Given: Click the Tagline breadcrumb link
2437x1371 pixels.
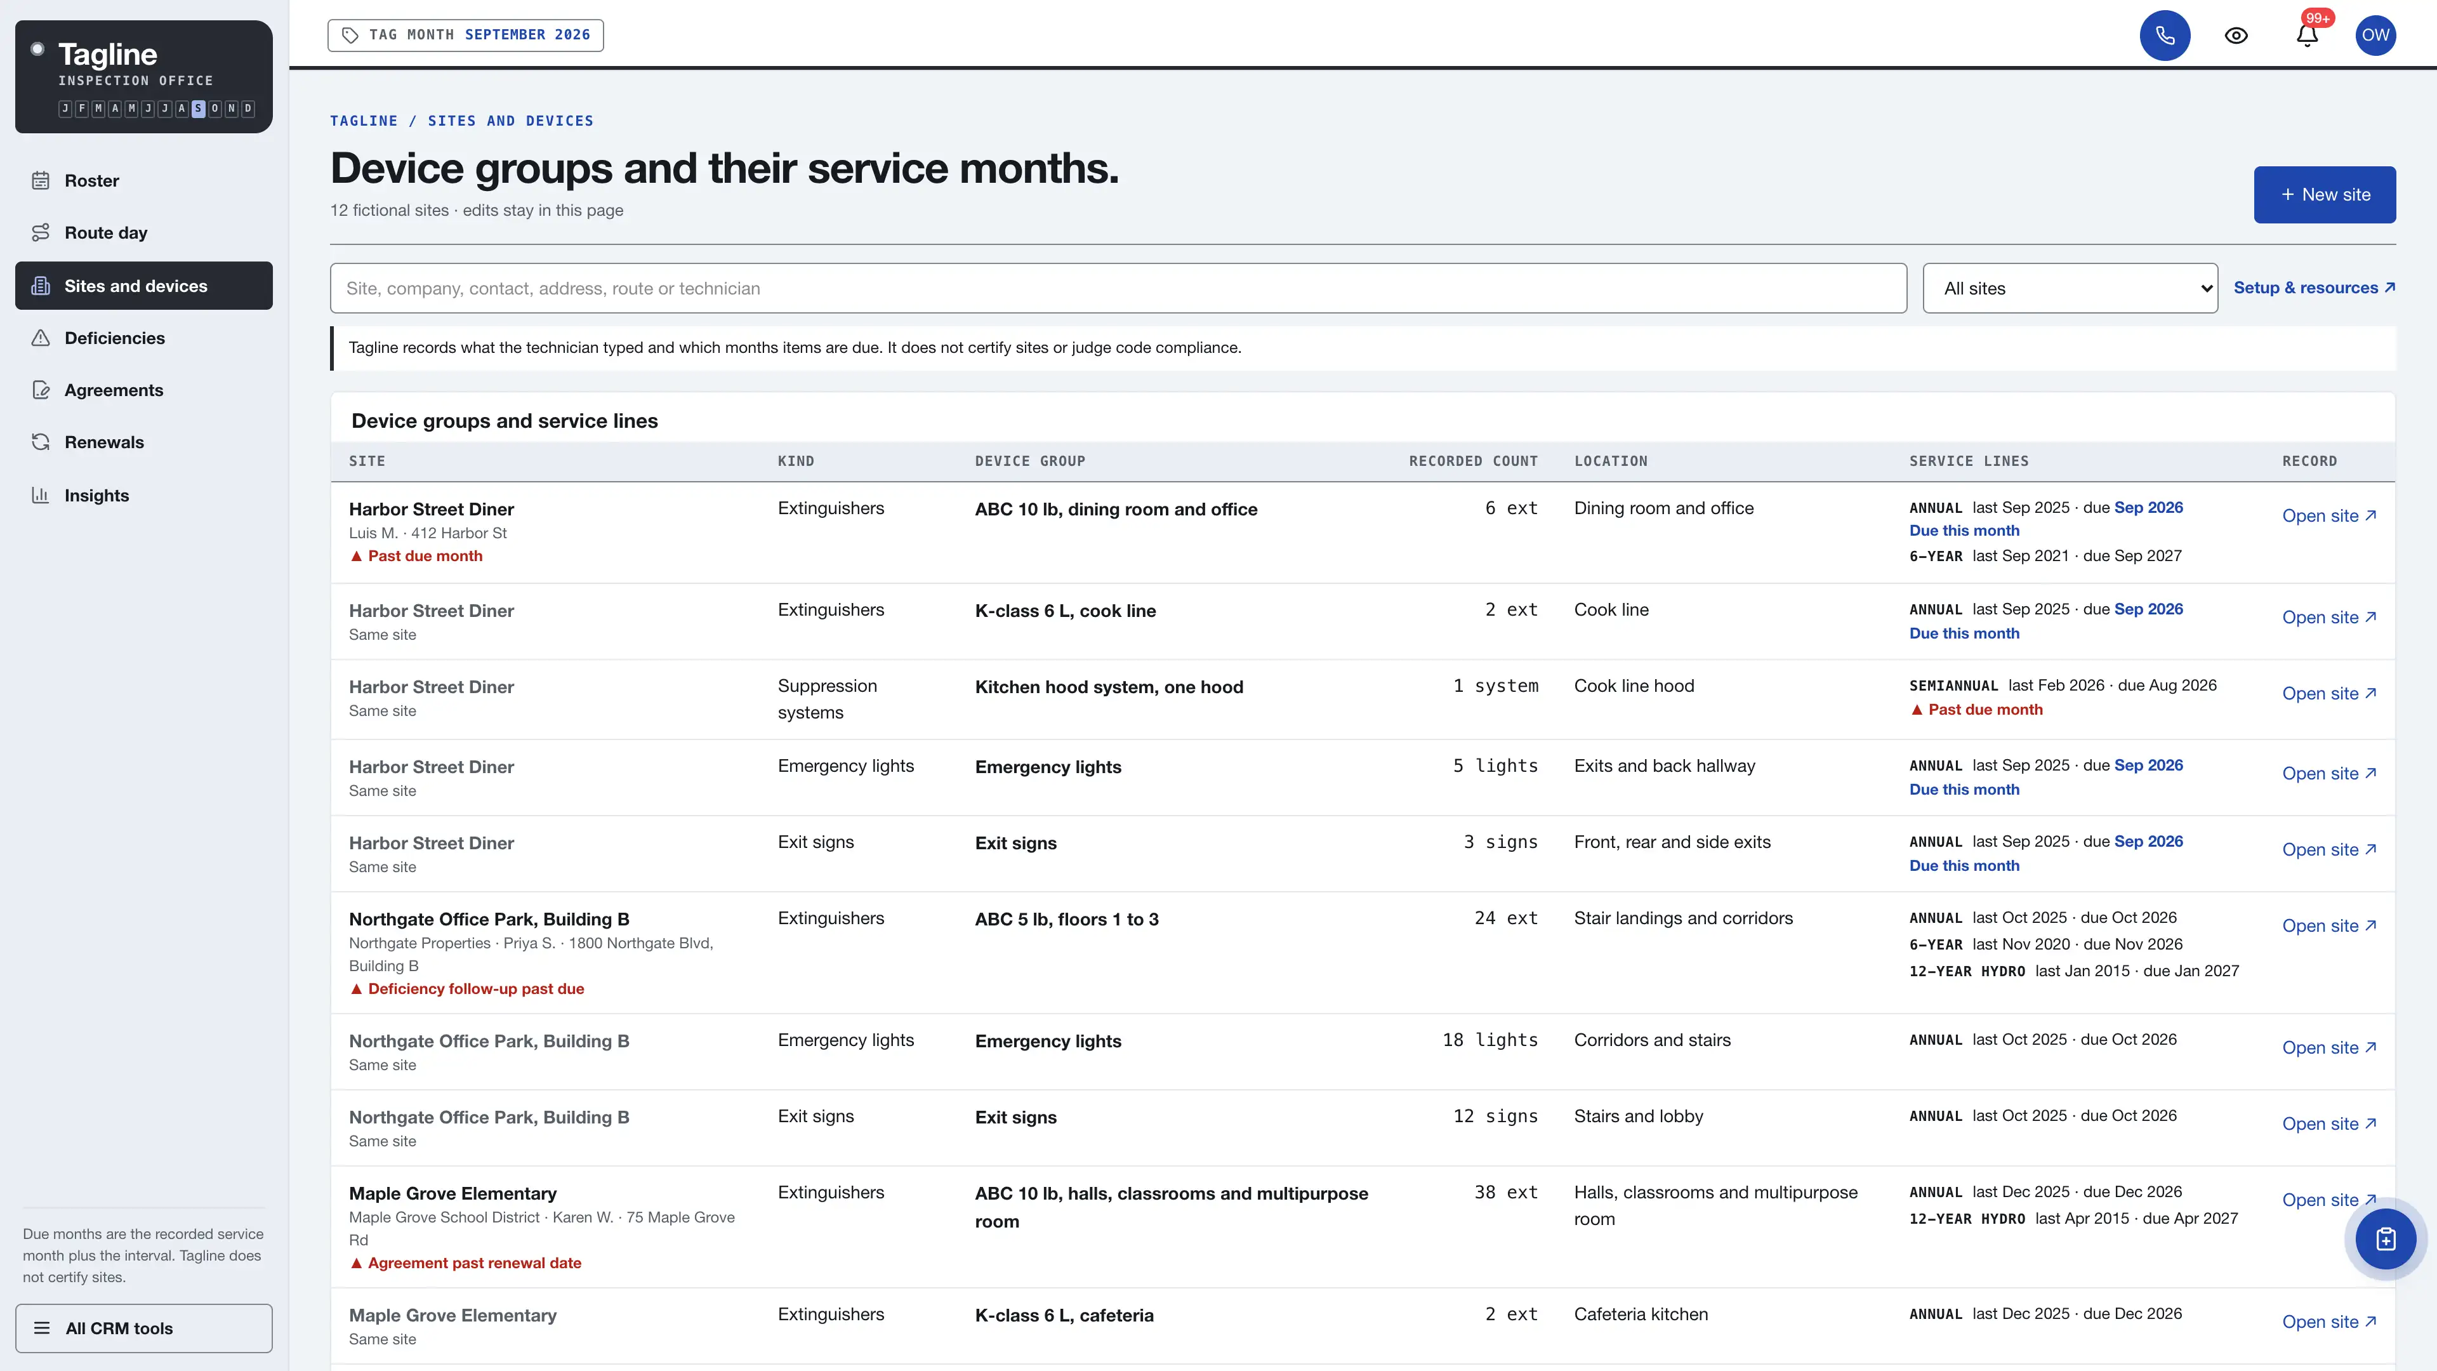Looking at the screenshot, I should click(x=363, y=121).
